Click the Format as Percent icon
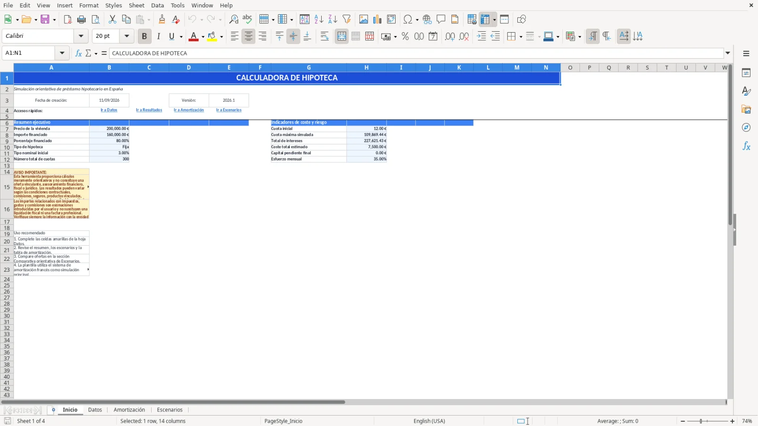 pos(405,36)
